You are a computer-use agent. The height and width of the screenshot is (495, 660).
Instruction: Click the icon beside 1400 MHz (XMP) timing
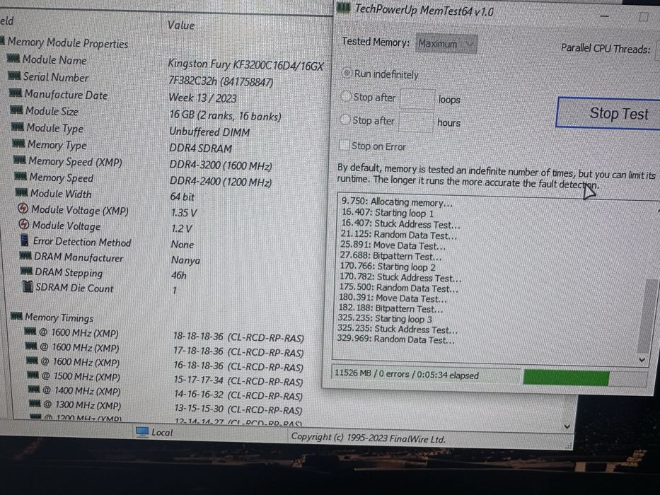pyautogui.click(x=34, y=390)
